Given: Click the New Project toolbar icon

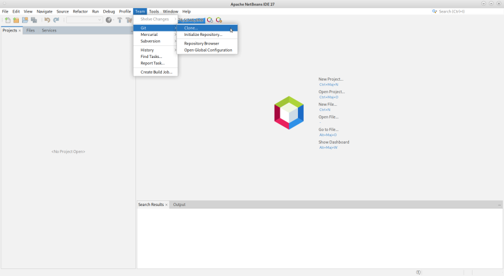Looking at the screenshot, I should 16,20.
